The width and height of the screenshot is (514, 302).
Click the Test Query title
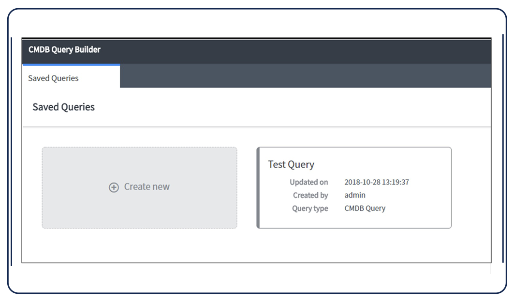tap(291, 165)
